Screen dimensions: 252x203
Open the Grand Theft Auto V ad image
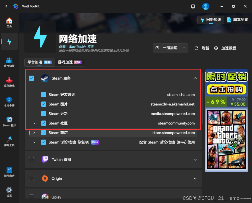tap(226, 139)
